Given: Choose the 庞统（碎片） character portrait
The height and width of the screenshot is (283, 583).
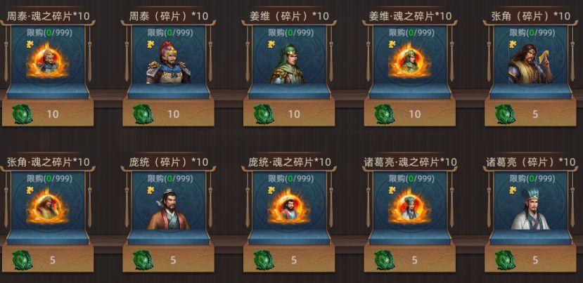Looking at the screenshot, I should pyautogui.click(x=168, y=210).
